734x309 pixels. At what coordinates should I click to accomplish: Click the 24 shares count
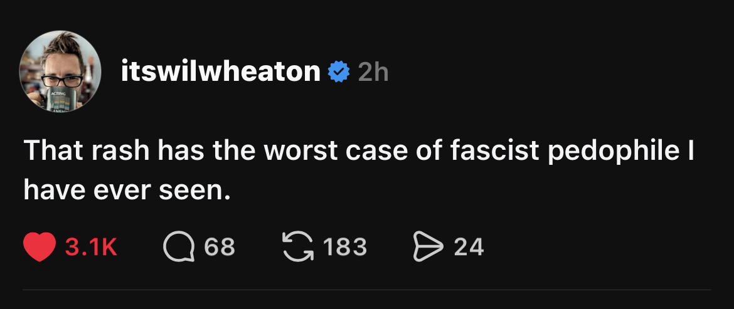469,247
